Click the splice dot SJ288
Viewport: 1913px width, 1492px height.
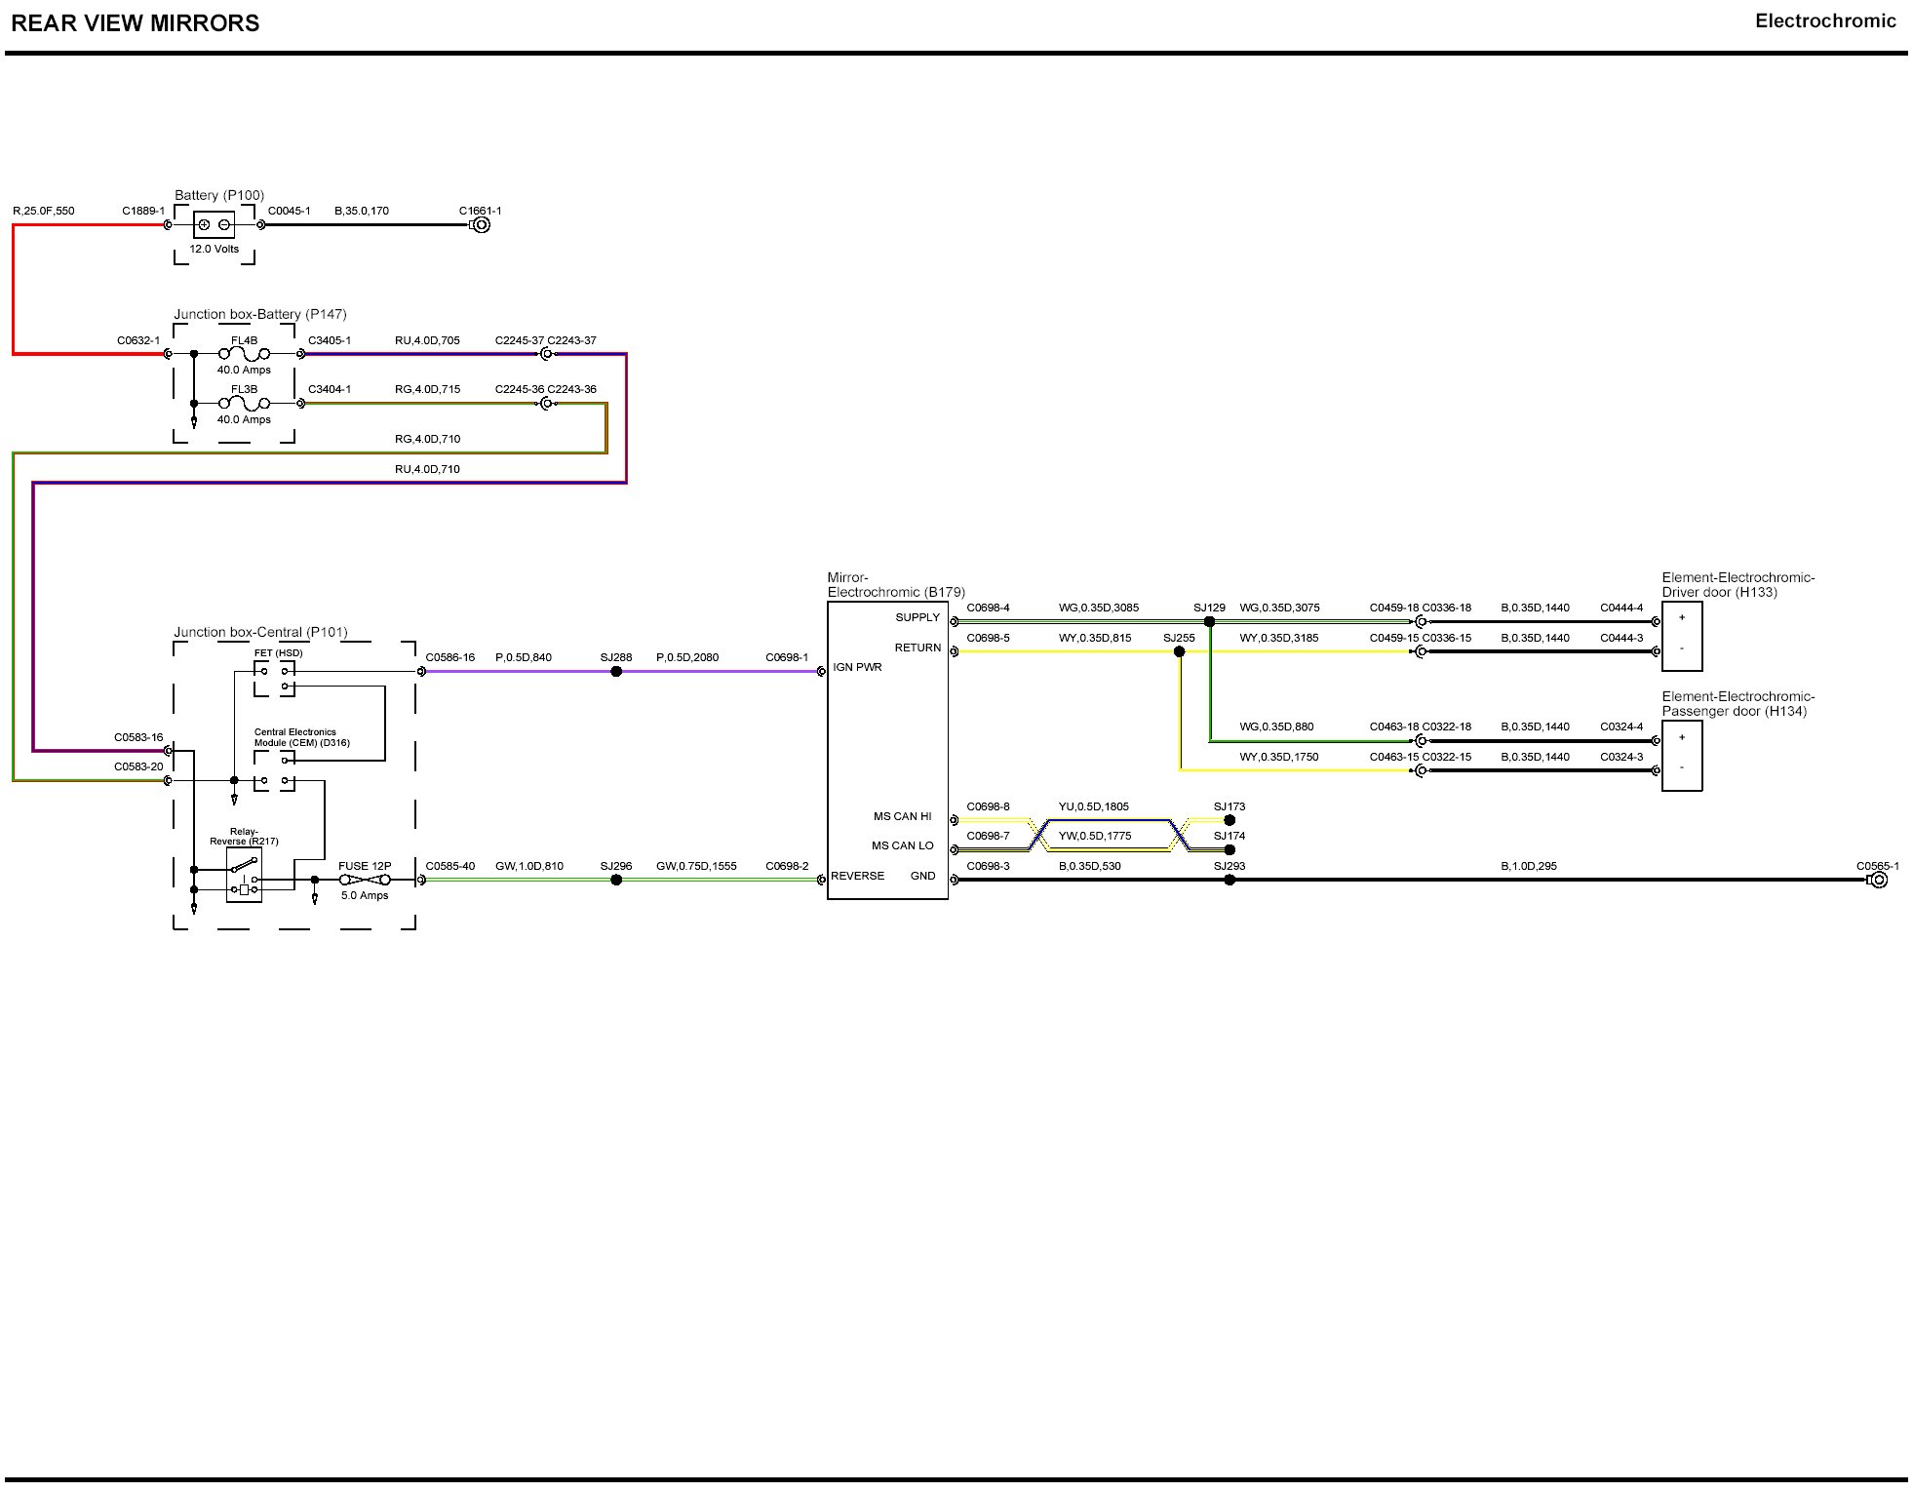(616, 671)
